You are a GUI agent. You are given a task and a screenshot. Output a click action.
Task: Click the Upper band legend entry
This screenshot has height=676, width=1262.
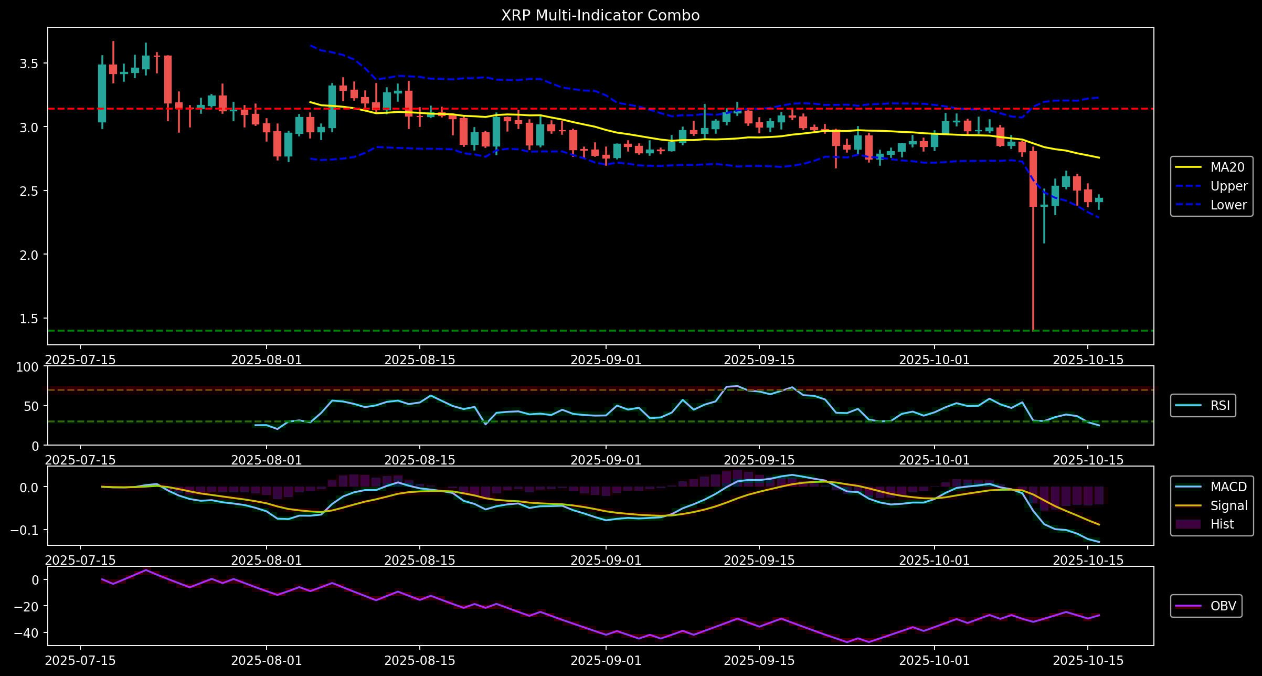point(1228,186)
